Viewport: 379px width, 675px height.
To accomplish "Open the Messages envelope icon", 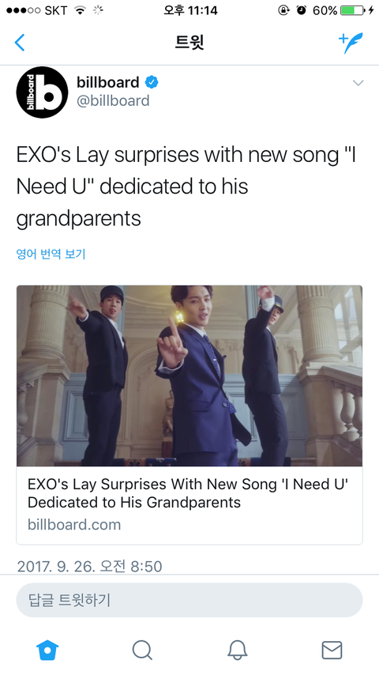I will coord(332,650).
